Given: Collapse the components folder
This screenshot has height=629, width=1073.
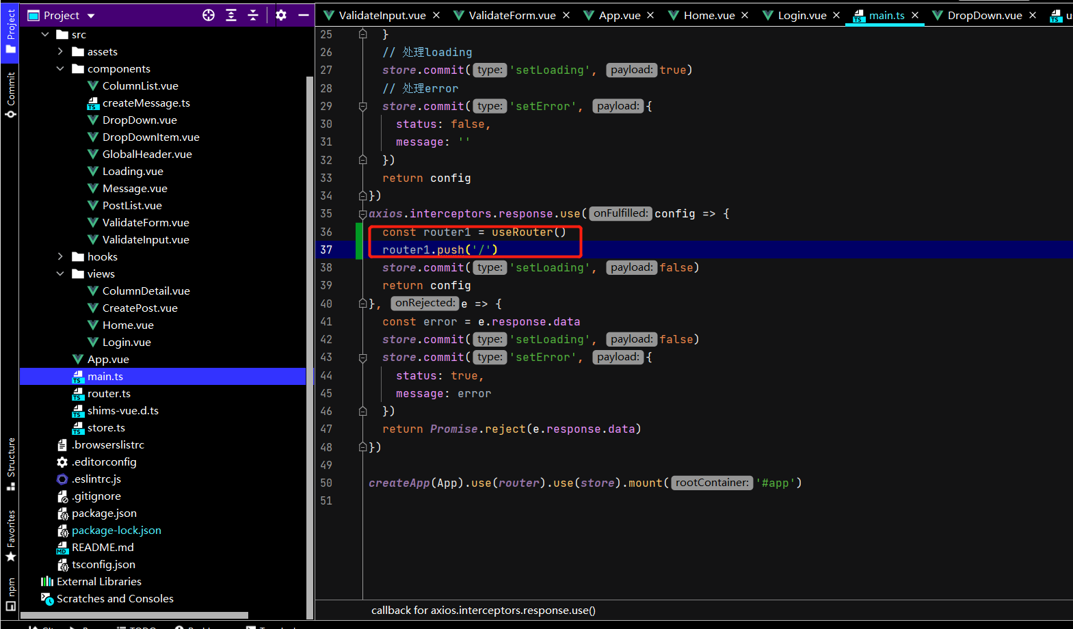Looking at the screenshot, I should (60, 68).
